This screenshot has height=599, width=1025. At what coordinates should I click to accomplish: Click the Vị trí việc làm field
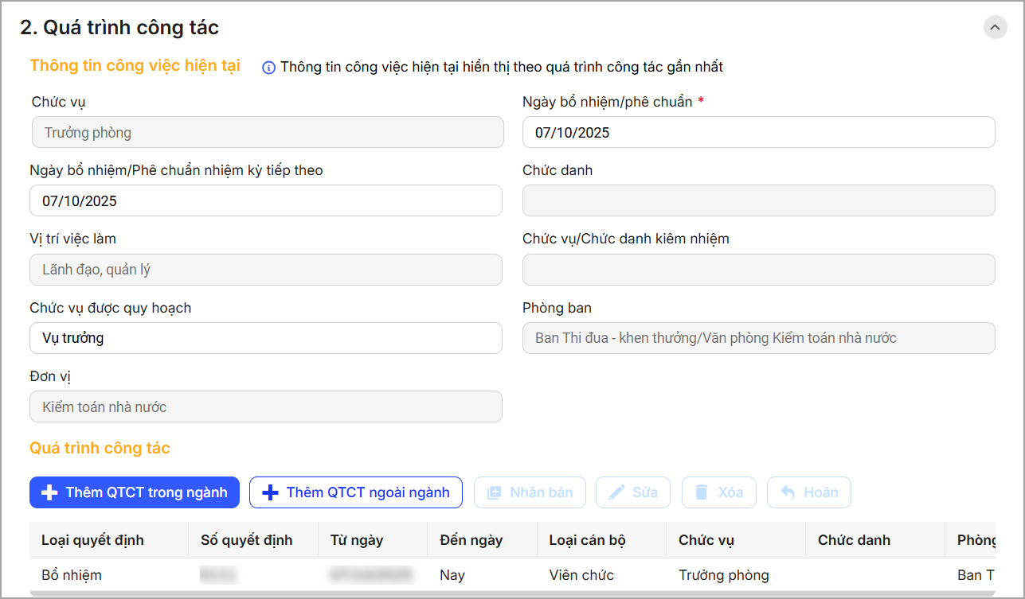[x=266, y=270]
